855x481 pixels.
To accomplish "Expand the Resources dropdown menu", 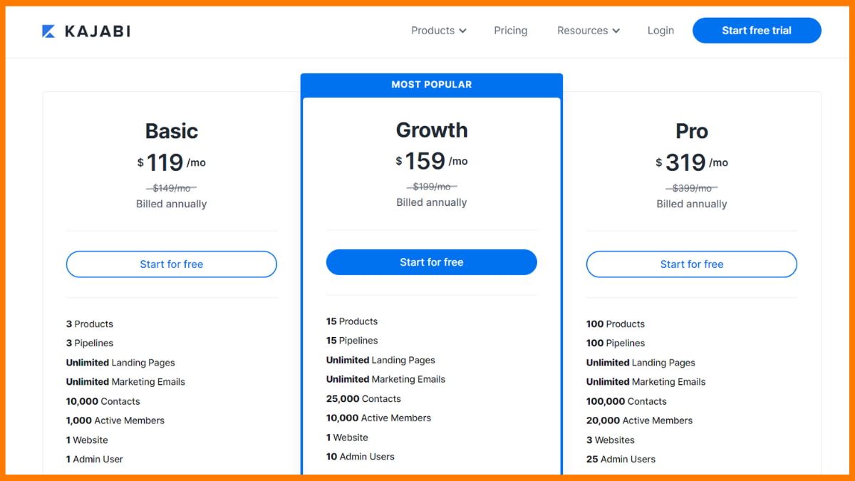I will point(589,31).
